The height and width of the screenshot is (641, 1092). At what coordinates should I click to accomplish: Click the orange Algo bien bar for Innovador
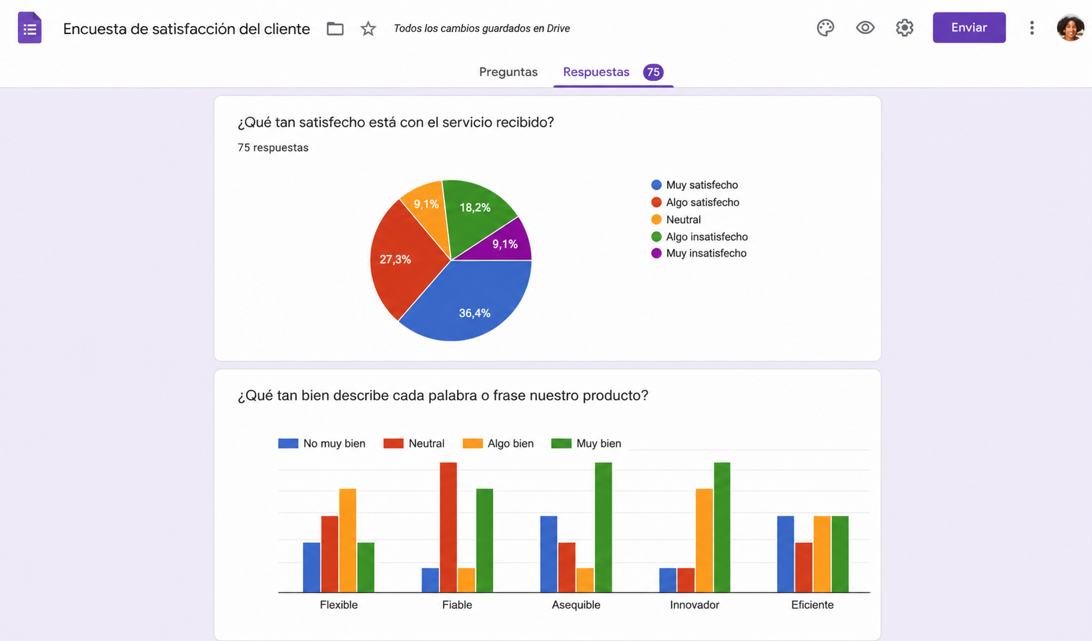point(704,540)
